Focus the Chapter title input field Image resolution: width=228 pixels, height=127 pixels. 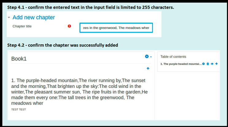[116, 28]
